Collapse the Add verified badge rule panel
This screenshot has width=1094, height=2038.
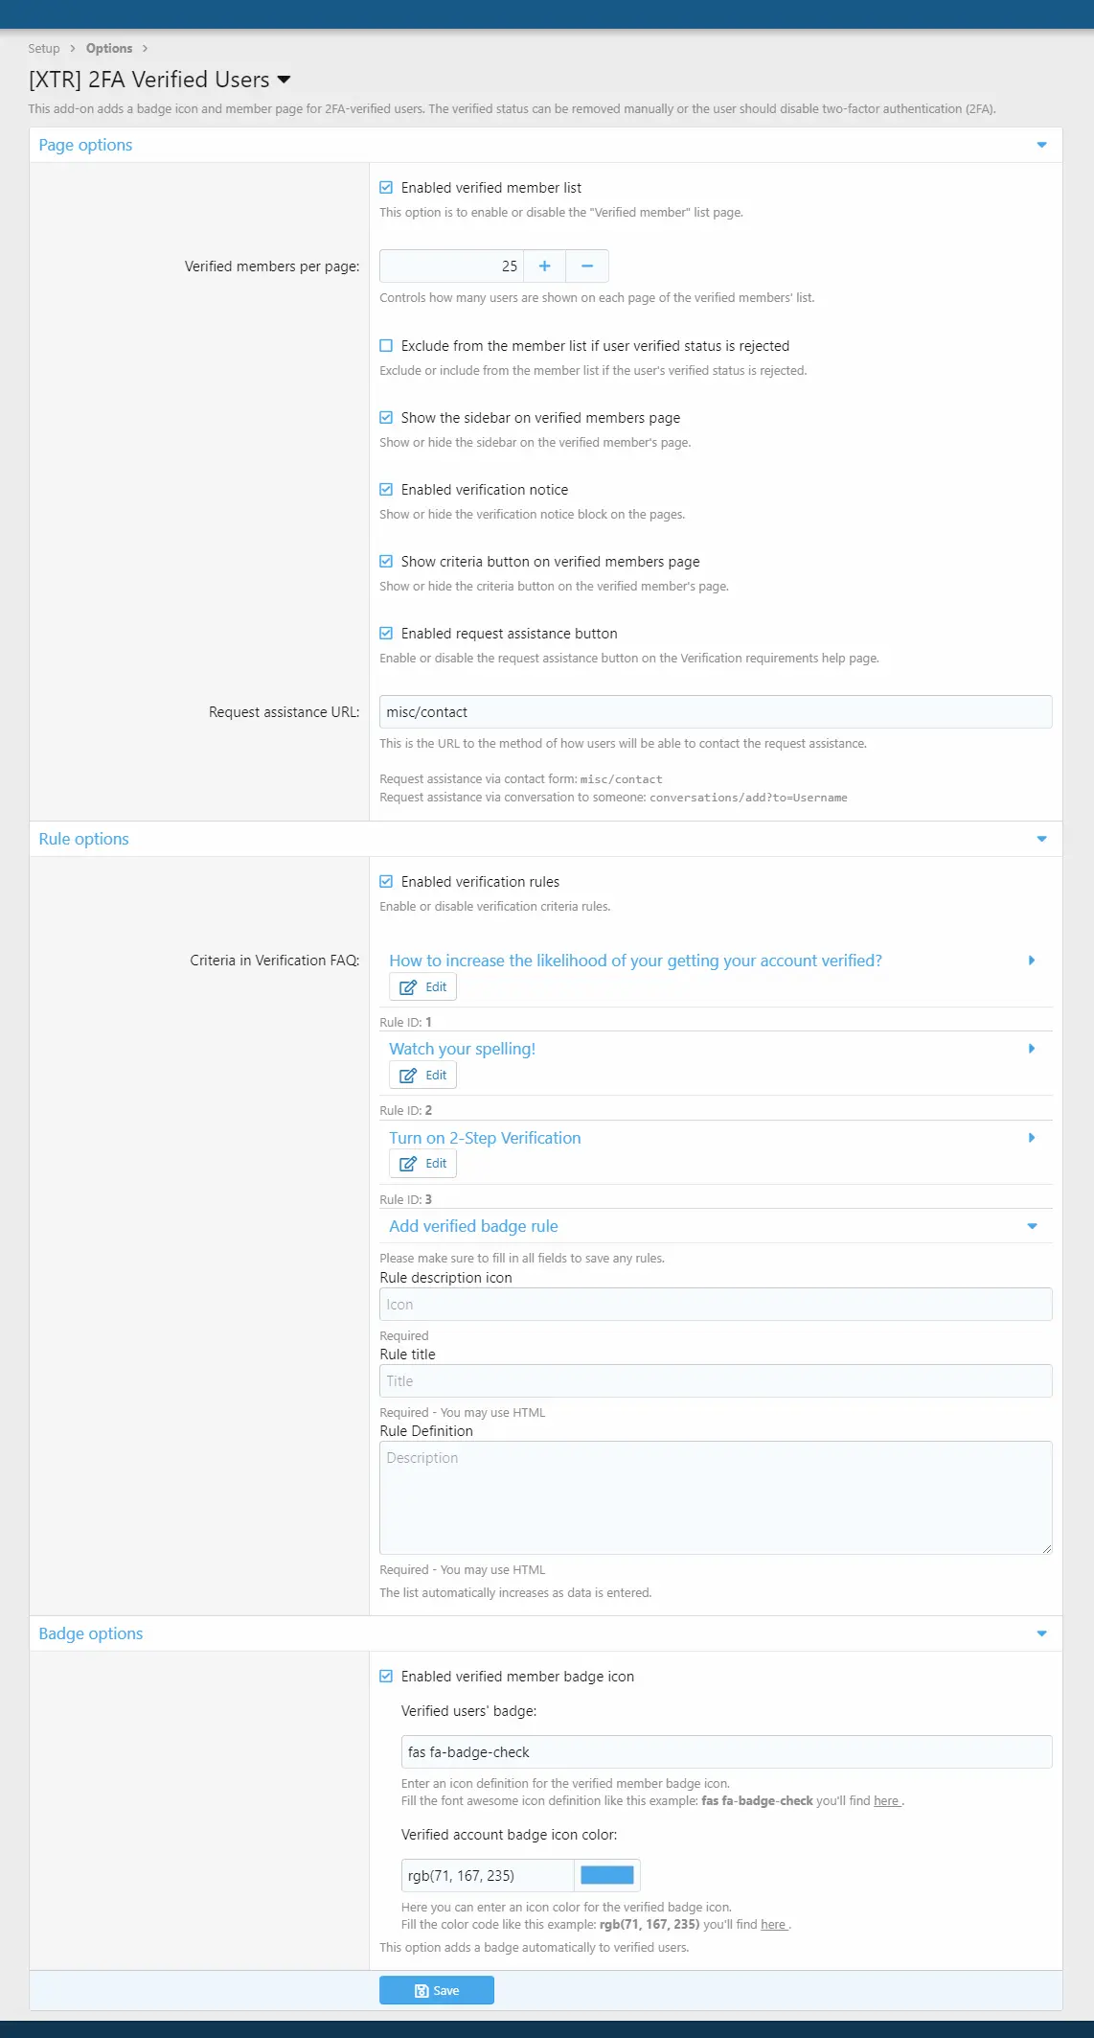tap(1032, 1226)
